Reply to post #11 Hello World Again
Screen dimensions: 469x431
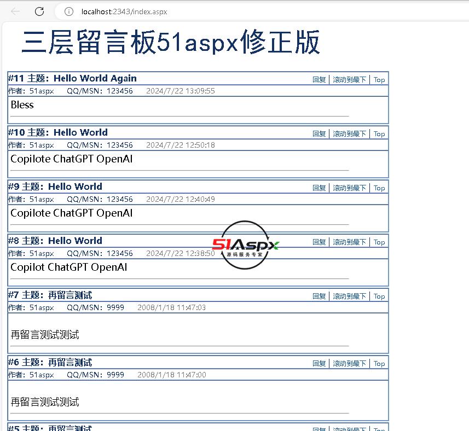tap(319, 80)
